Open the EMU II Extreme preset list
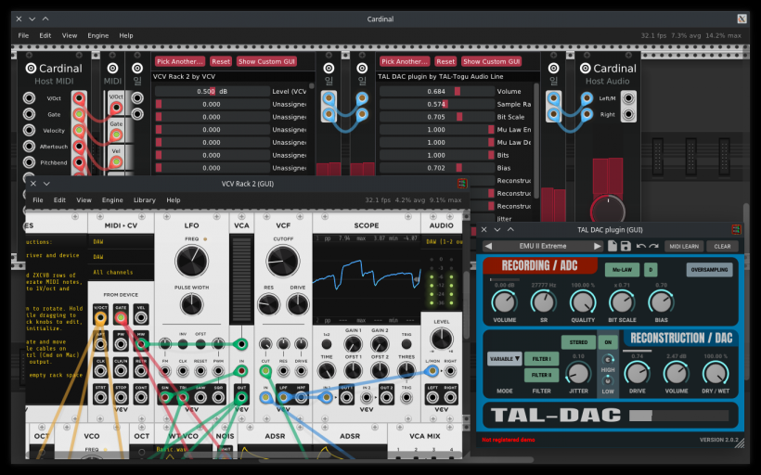This screenshot has width=761, height=475. point(543,246)
